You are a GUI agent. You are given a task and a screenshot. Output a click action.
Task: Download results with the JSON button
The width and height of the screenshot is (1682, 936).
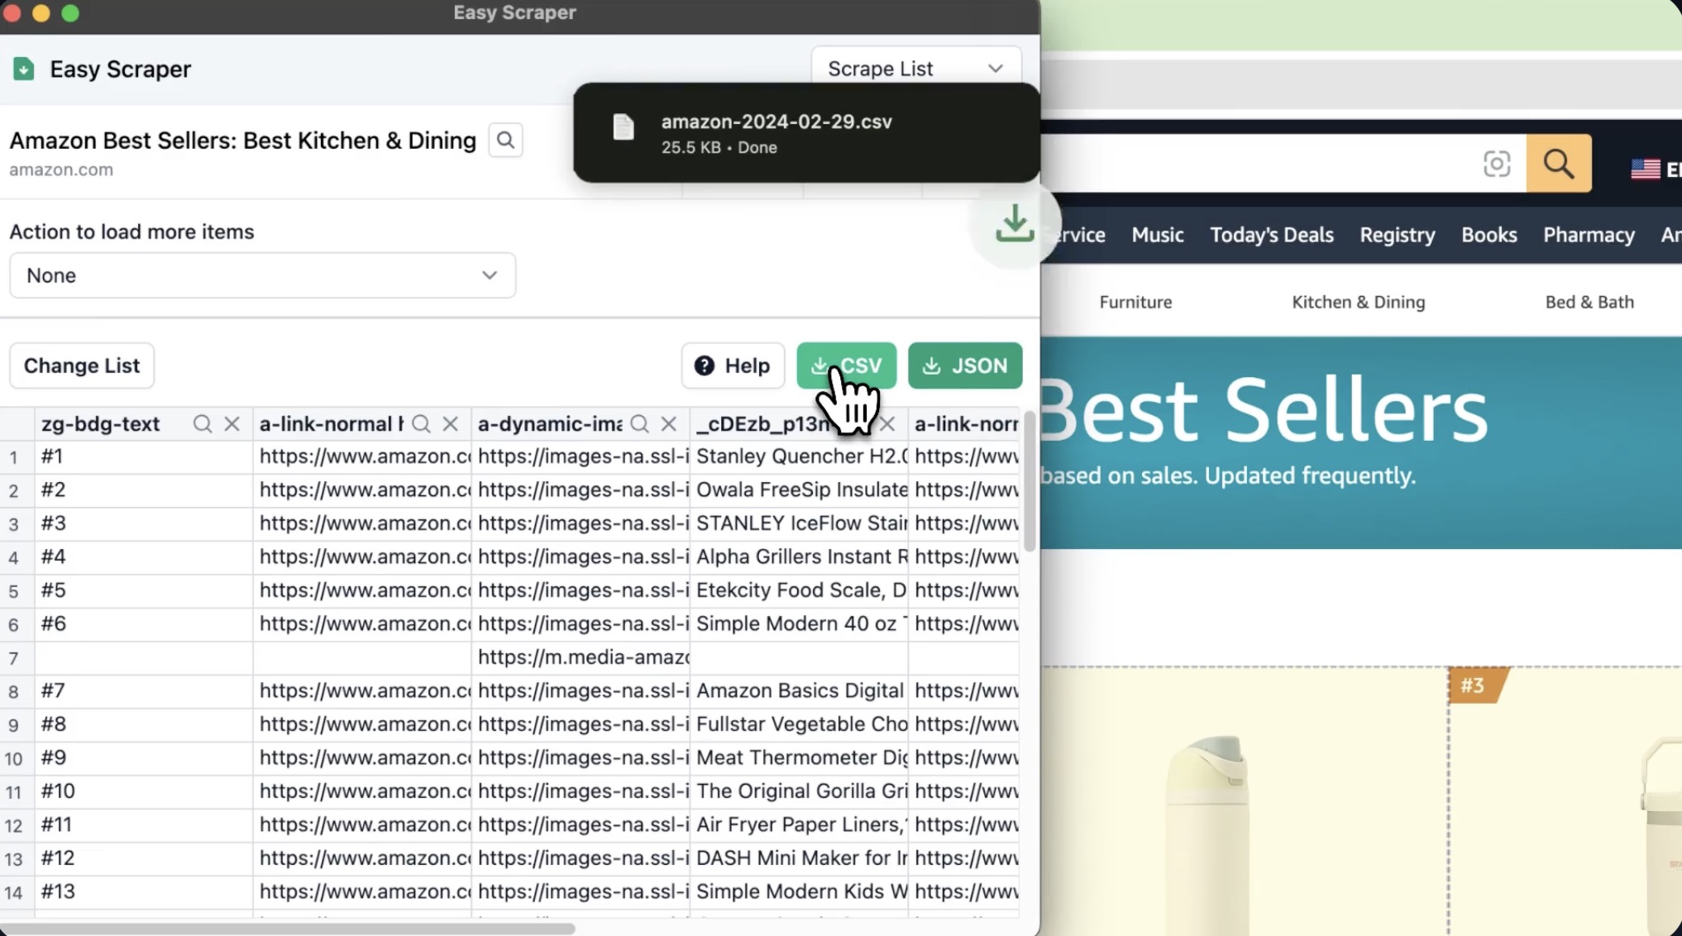point(964,365)
